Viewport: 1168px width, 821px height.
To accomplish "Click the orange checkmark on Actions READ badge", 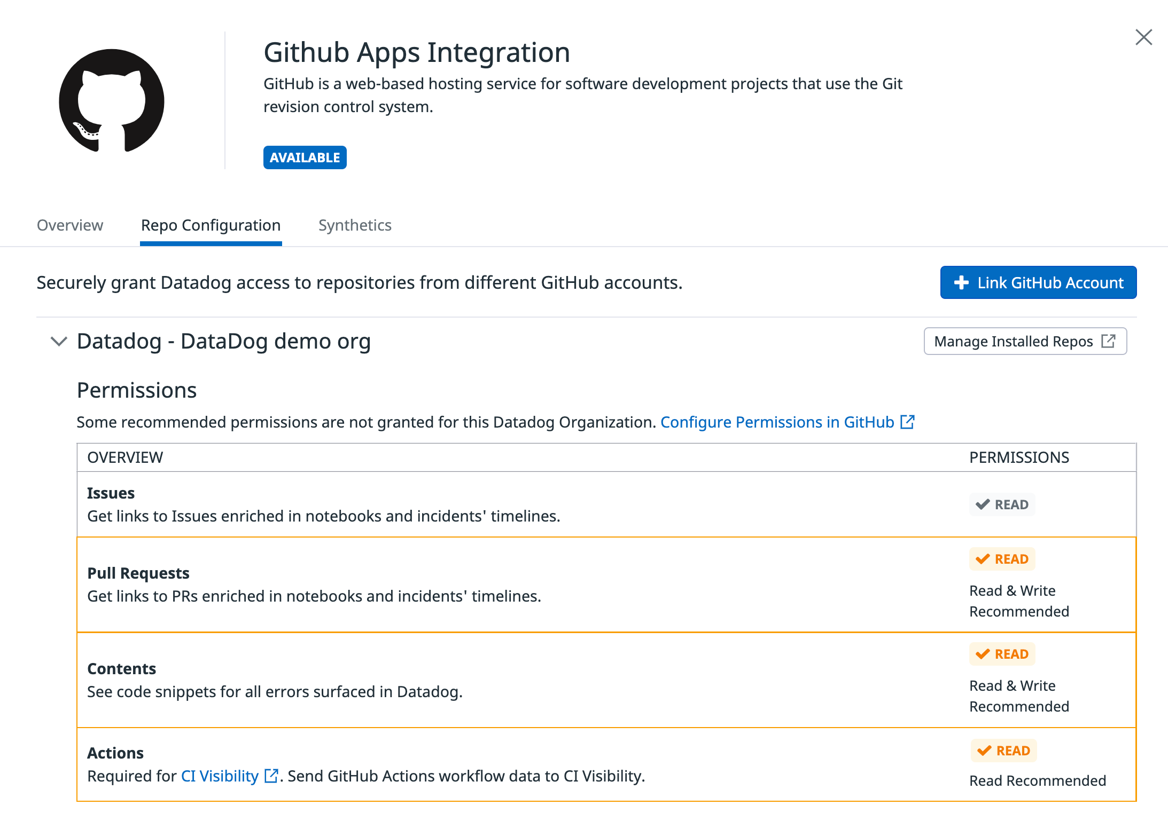I will tap(984, 750).
